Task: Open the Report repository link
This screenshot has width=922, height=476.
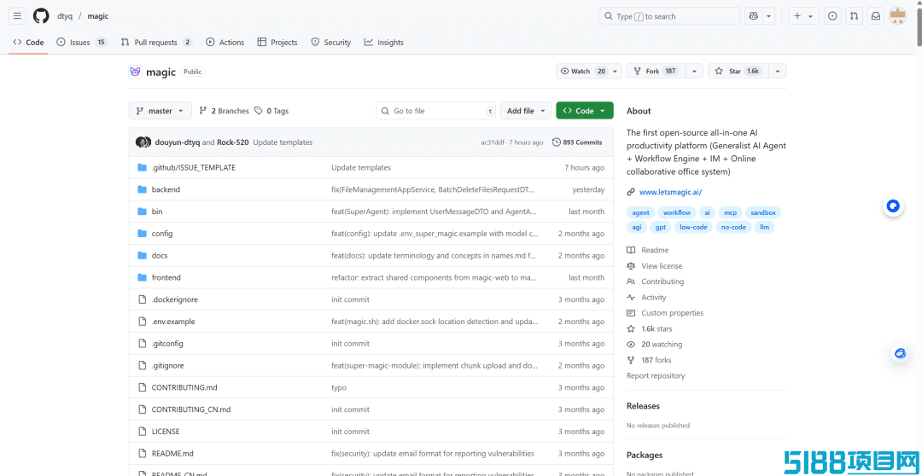Action: click(656, 375)
